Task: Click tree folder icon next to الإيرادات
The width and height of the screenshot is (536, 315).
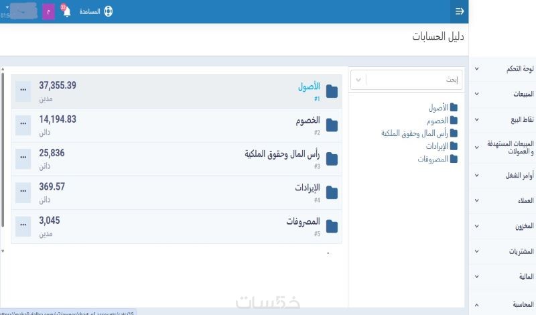Action: pos(454,146)
